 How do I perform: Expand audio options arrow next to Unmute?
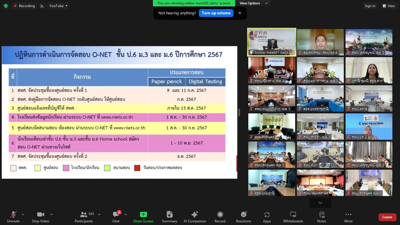[23, 214]
